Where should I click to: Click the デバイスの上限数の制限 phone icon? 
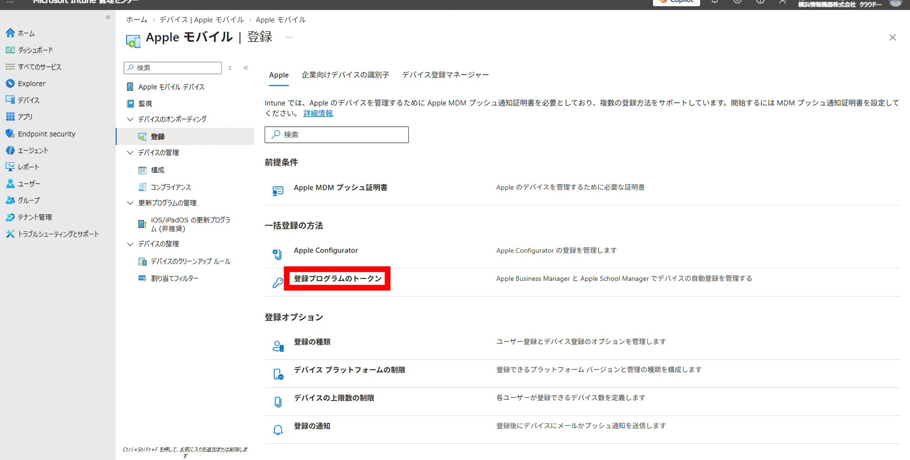point(278,402)
